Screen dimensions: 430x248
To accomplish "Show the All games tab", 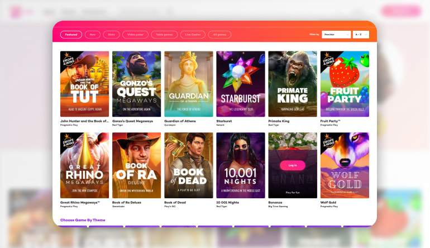I will point(219,35).
